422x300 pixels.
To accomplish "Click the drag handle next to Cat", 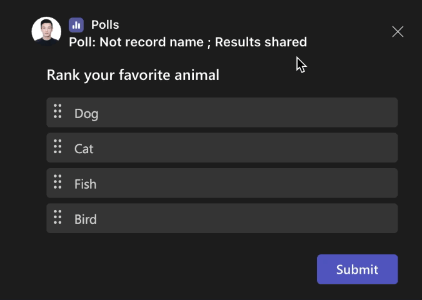I will point(58,147).
